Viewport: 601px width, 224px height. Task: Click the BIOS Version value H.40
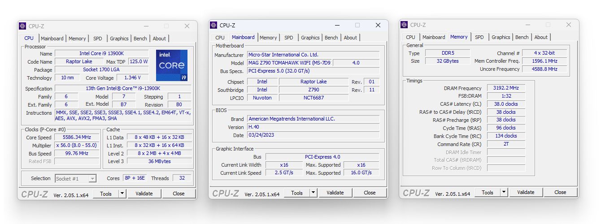313,127
